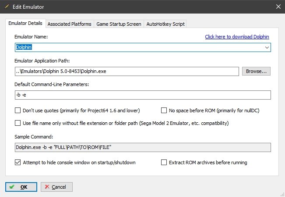Click Default Command-Line Parameters field
Screen dimensions: 285x197
[143, 95]
